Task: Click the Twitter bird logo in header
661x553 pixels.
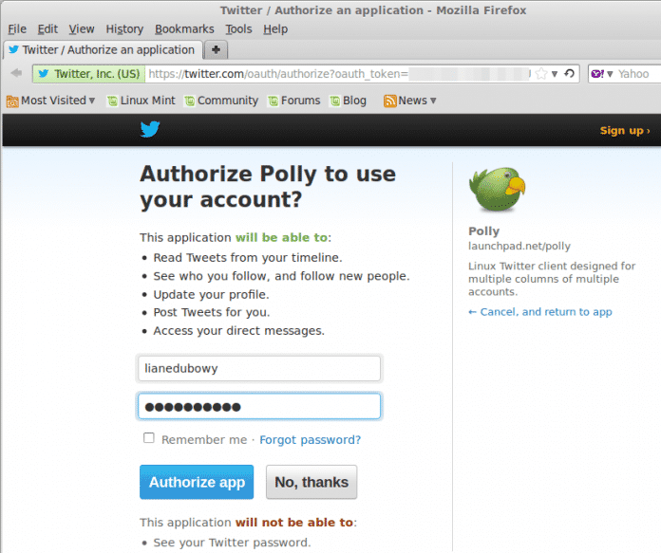Action: (x=149, y=130)
